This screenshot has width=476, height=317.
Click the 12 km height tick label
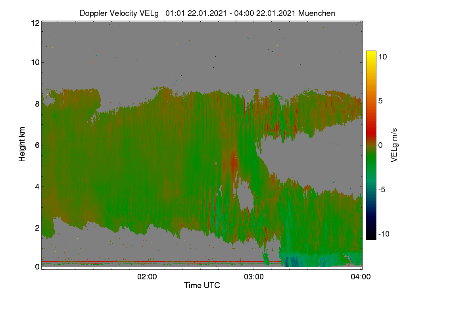(35, 23)
